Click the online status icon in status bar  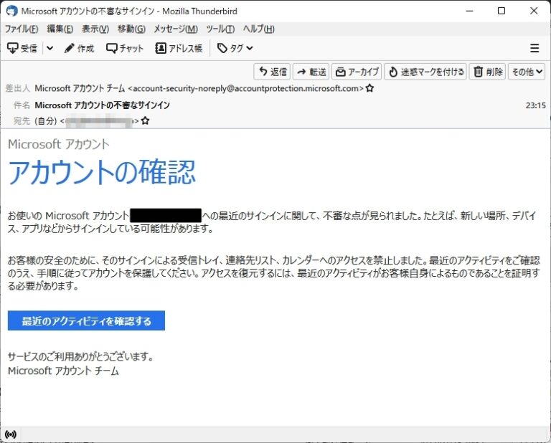pos(11,434)
